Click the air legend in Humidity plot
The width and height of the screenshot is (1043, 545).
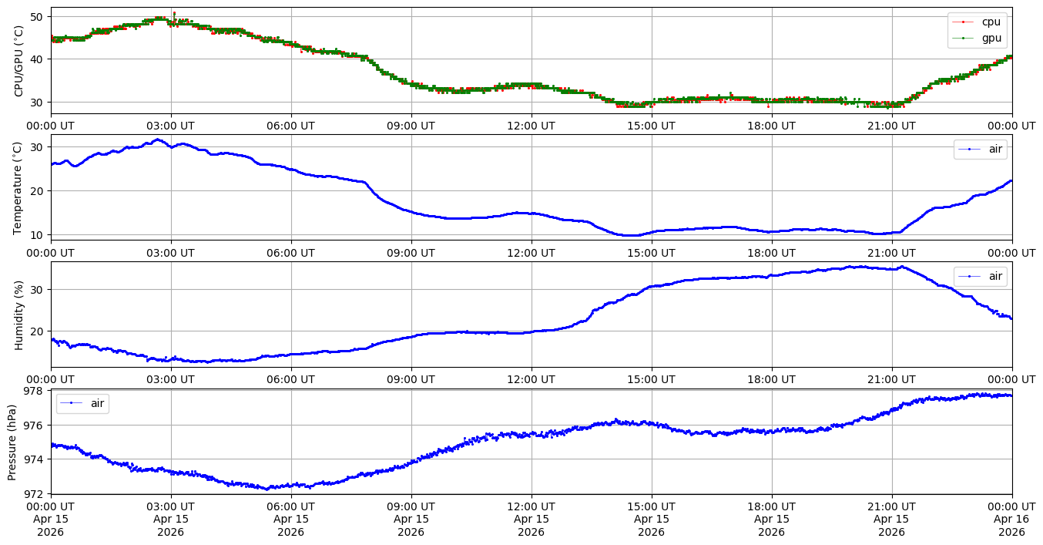click(x=981, y=276)
